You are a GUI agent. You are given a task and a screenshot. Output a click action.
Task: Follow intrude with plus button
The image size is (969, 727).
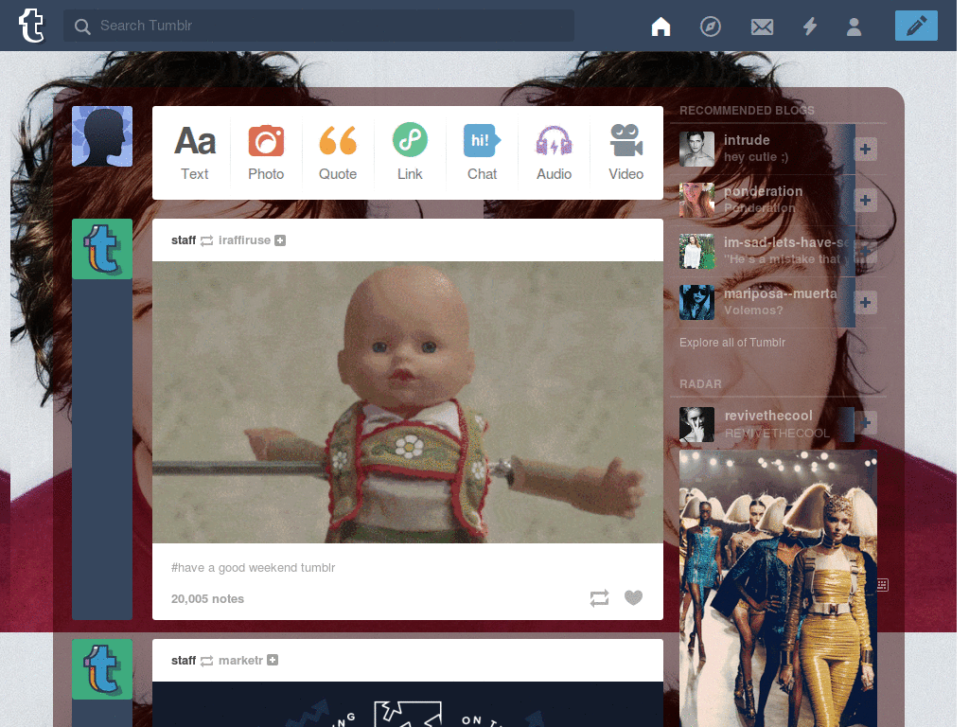click(x=865, y=149)
